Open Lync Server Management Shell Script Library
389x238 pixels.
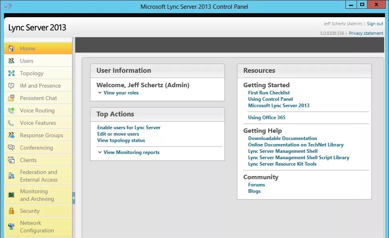299,158
